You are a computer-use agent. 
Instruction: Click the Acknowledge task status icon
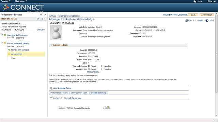coord(9,54)
